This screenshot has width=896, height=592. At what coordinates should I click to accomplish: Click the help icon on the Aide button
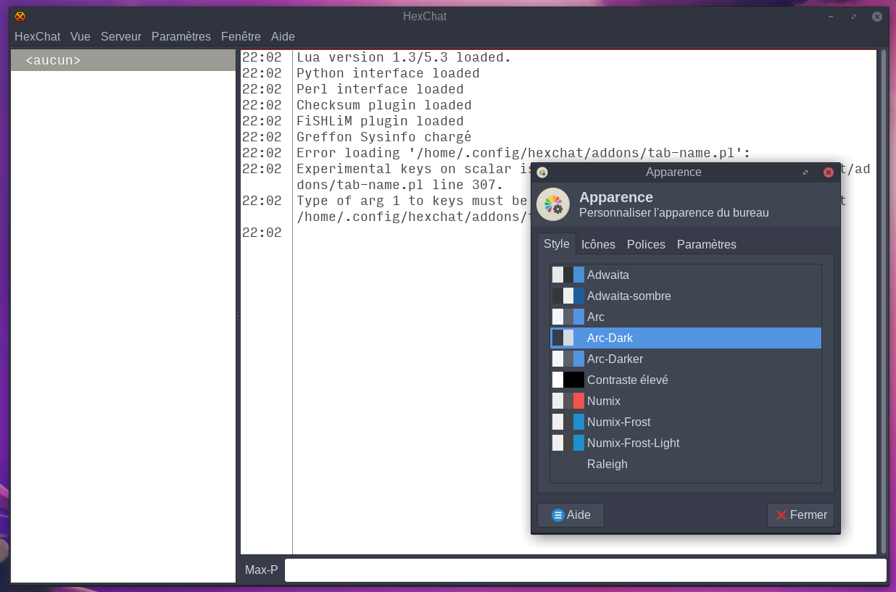557,514
